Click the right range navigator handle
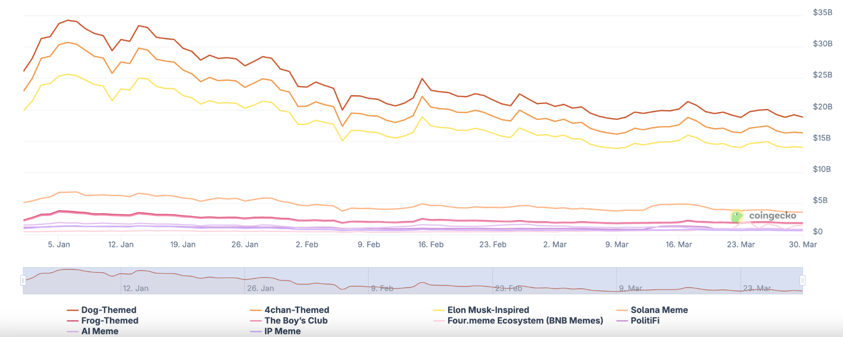This screenshot has height=337, width=843. click(x=803, y=280)
